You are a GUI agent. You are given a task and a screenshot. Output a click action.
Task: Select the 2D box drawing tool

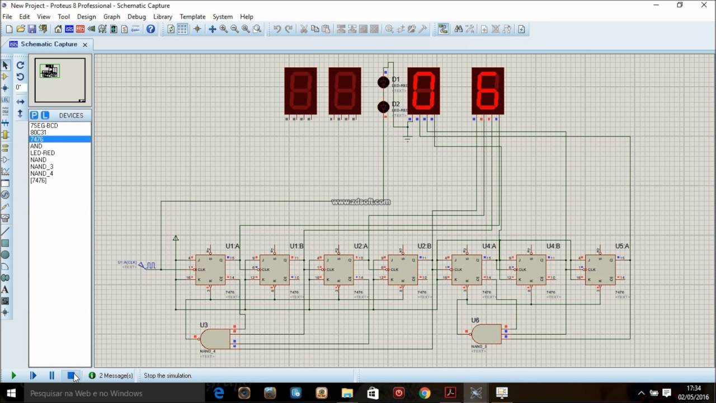6,243
